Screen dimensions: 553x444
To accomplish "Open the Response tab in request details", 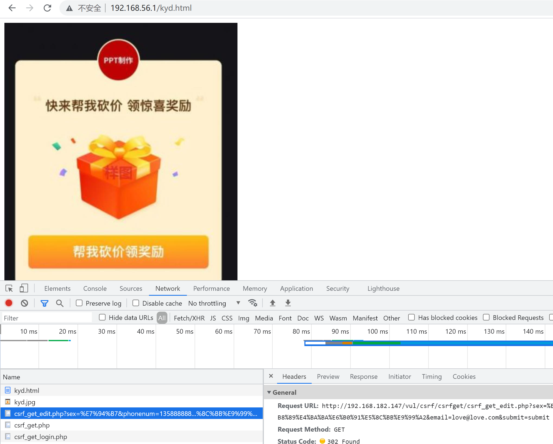I will (363, 376).
